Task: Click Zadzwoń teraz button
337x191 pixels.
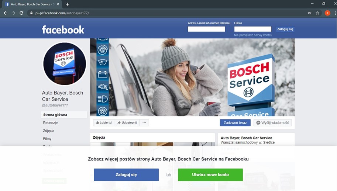Action: click(235, 123)
